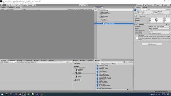Toggle the Animator component enabled checkbox

click(x=138, y=25)
